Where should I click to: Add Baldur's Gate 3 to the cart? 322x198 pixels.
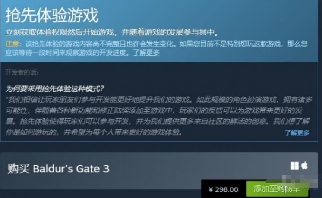(277, 189)
